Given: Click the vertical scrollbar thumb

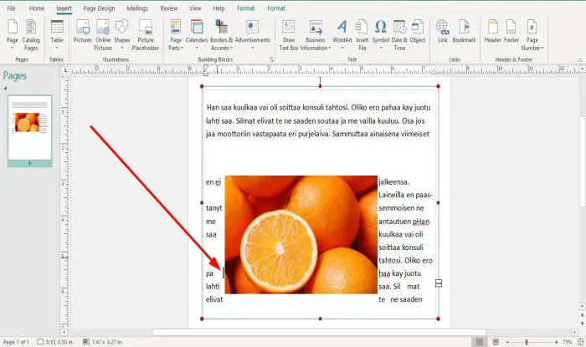Looking at the screenshot, I should click(x=583, y=161).
